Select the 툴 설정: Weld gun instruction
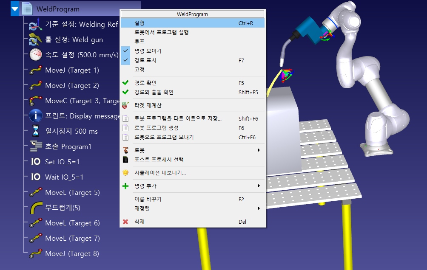 click(74, 40)
